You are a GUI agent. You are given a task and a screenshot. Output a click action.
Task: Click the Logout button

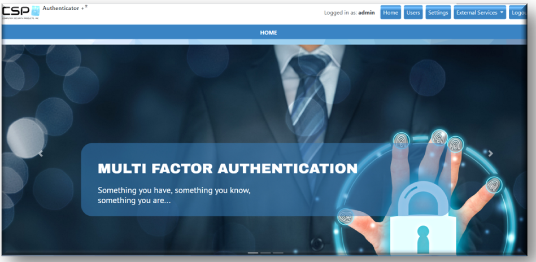tap(518, 12)
